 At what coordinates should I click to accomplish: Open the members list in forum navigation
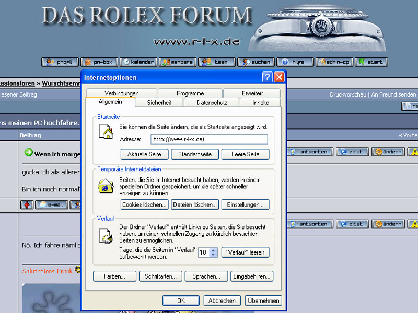[178, 62]
